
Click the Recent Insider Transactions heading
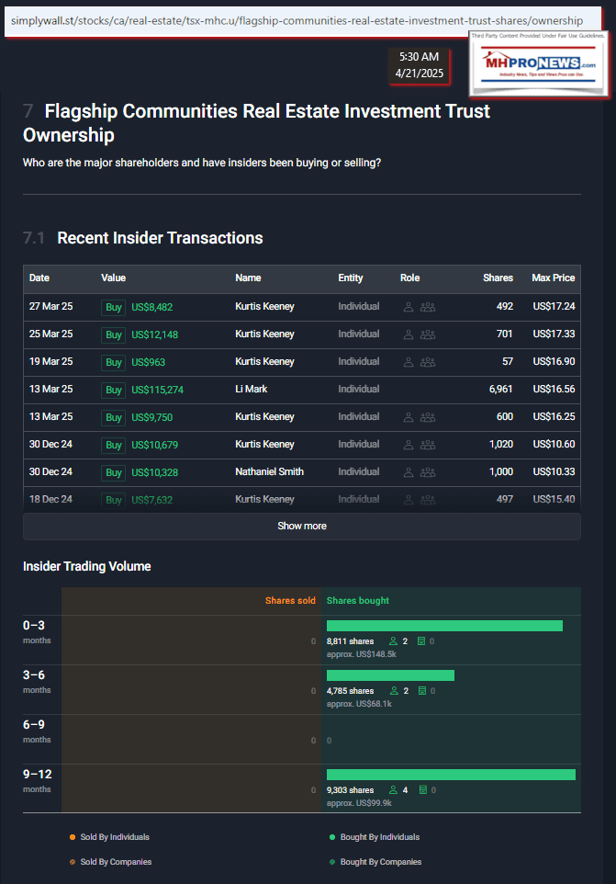click(160, 238)
